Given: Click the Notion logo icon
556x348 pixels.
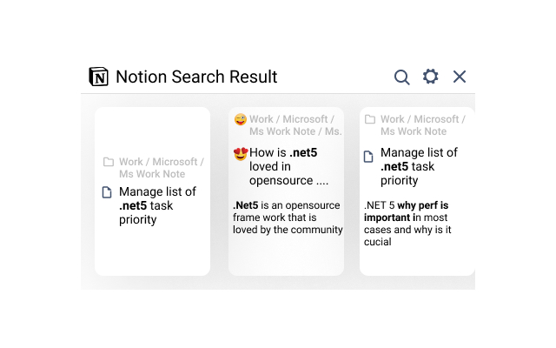Looking at the screenshot, I should tap(99, 77).
